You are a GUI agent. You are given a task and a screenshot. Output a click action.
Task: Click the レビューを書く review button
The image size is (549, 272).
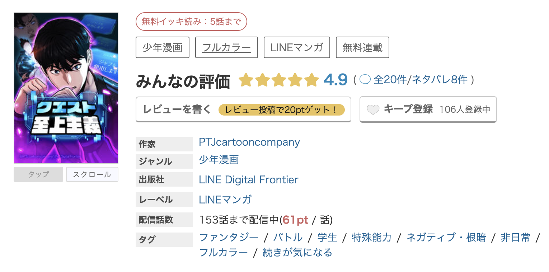(243, 109)
